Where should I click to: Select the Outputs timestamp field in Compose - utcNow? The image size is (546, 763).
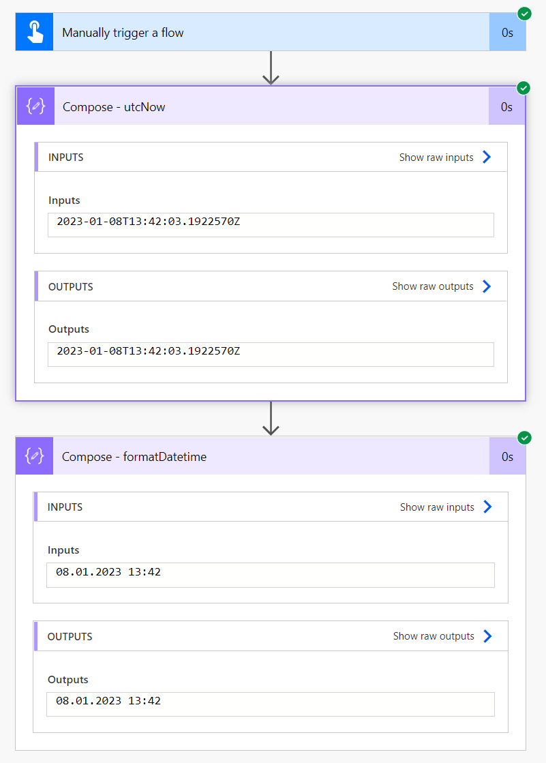271,355
